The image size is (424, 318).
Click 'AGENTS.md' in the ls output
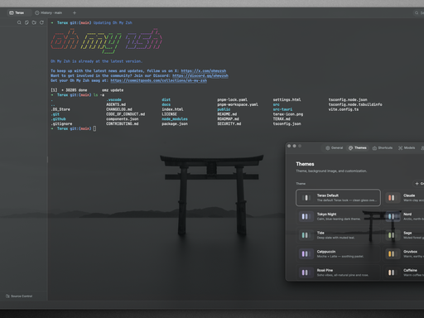(116, 104)
